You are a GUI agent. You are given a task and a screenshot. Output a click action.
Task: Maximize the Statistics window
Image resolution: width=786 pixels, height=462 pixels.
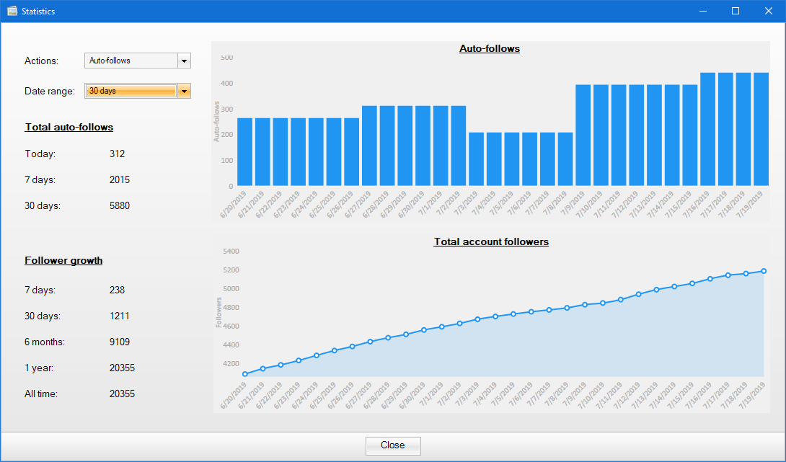[x=736, y=12]
